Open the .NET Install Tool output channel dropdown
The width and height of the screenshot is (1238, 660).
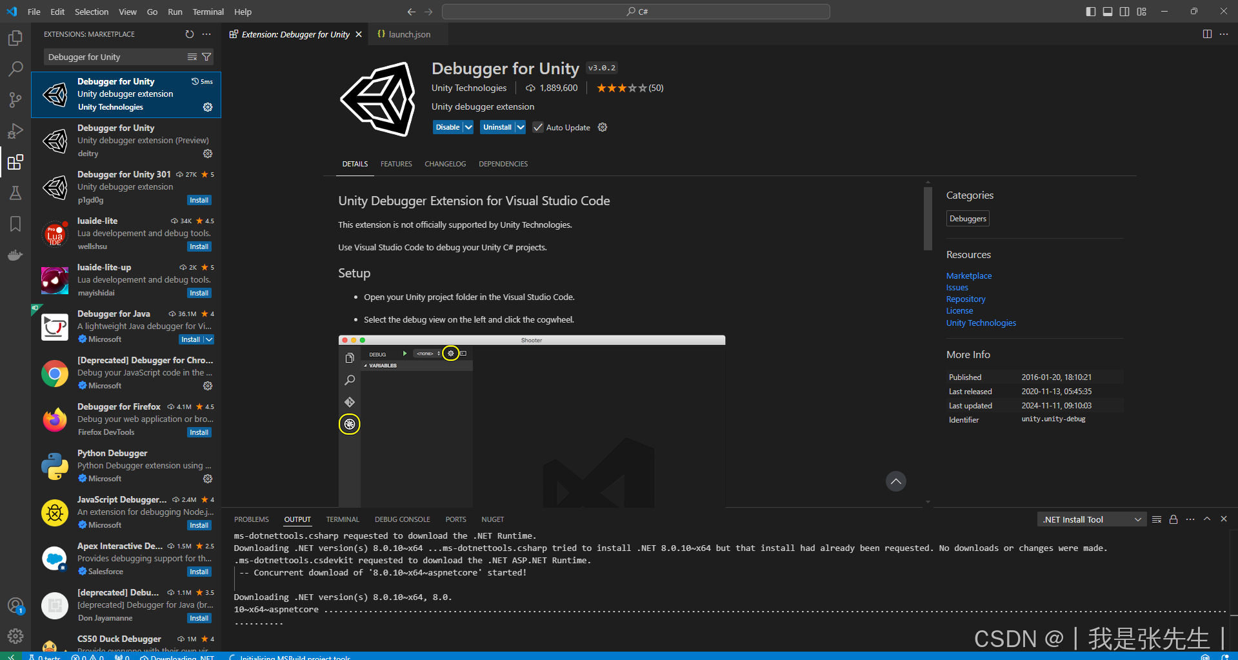(x=1092, y=519)
